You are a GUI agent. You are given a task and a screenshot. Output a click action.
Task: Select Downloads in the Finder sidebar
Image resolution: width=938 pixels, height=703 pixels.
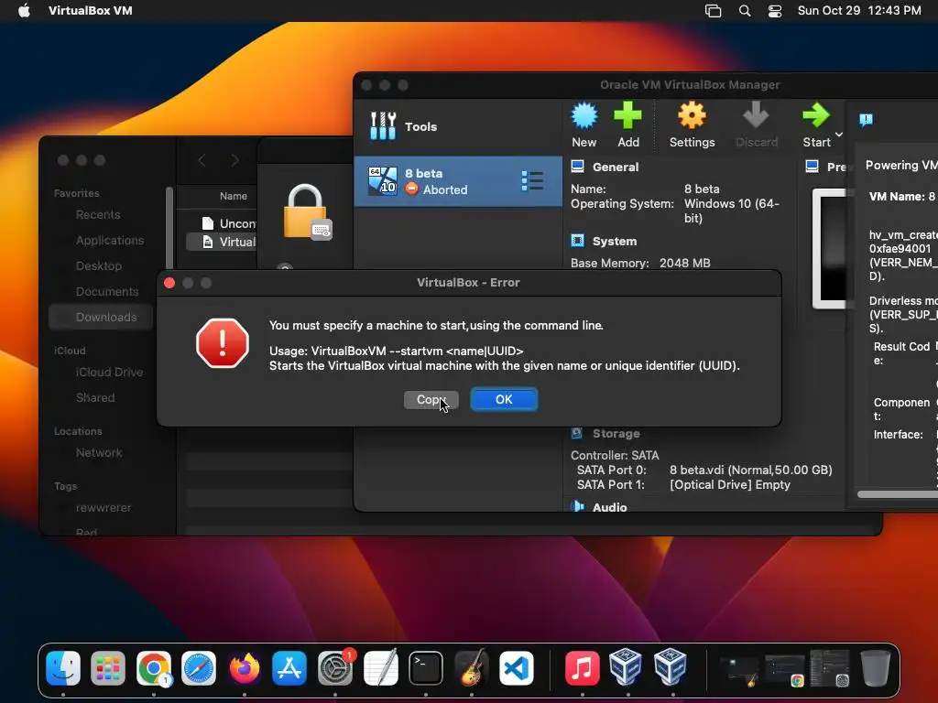coord(101,317)
